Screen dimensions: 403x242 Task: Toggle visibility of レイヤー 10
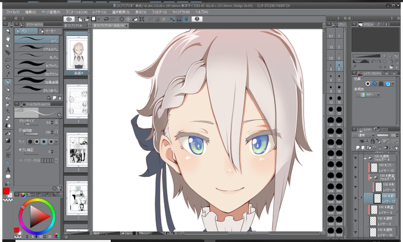point(356,167)
